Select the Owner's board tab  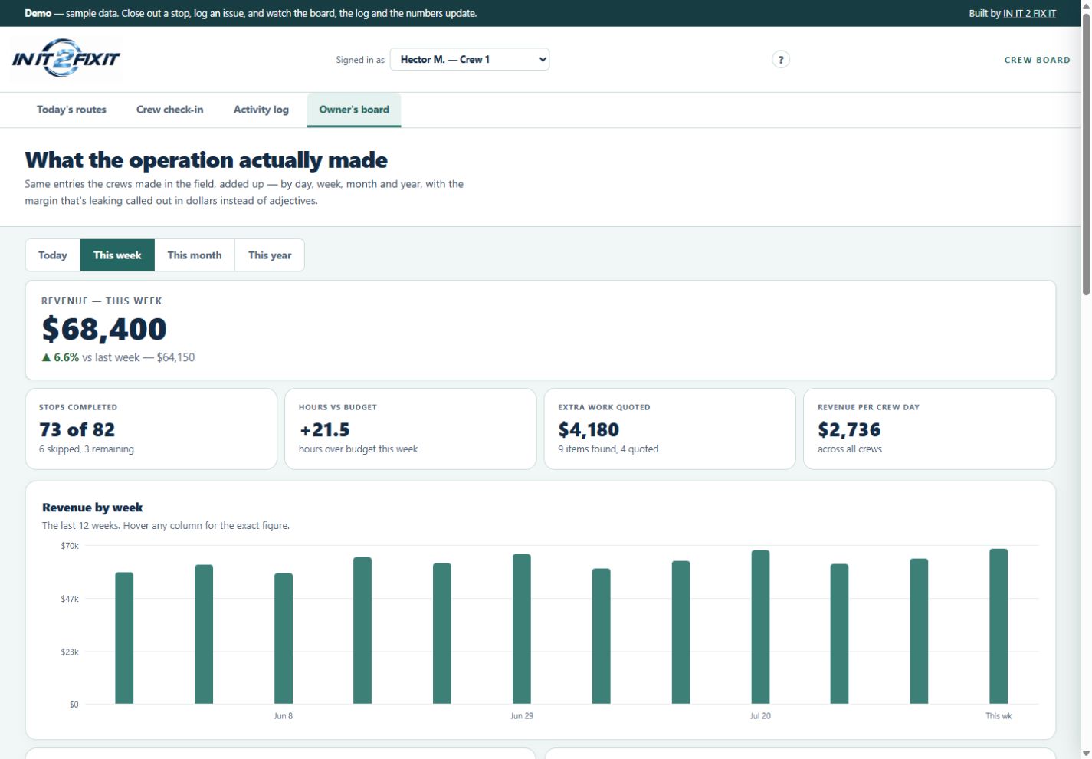(354, 110)
